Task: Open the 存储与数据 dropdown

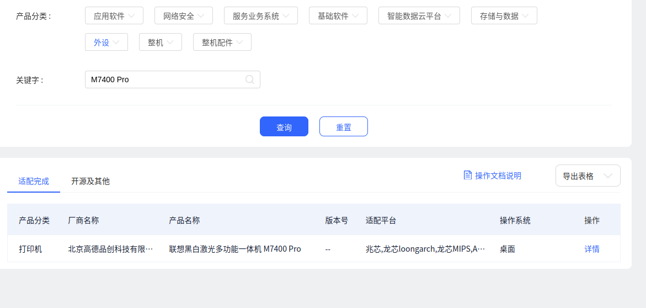Action: (x=504, y=16)
